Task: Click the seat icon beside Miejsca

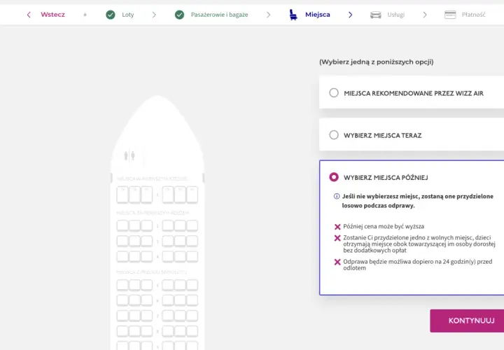Action: point(293,15)
